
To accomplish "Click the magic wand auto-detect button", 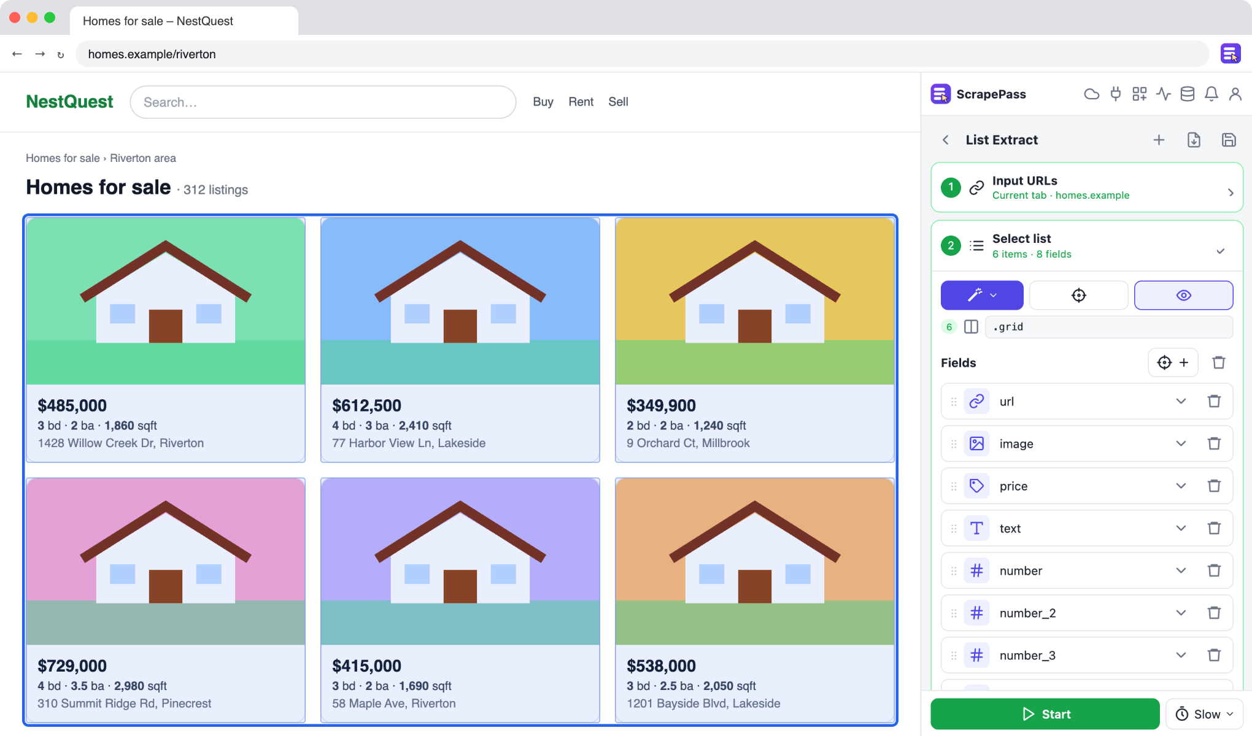I will (982, 296).
